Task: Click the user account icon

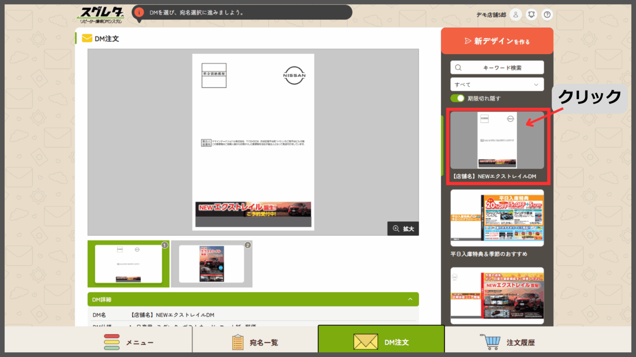Action: point(516,15)
